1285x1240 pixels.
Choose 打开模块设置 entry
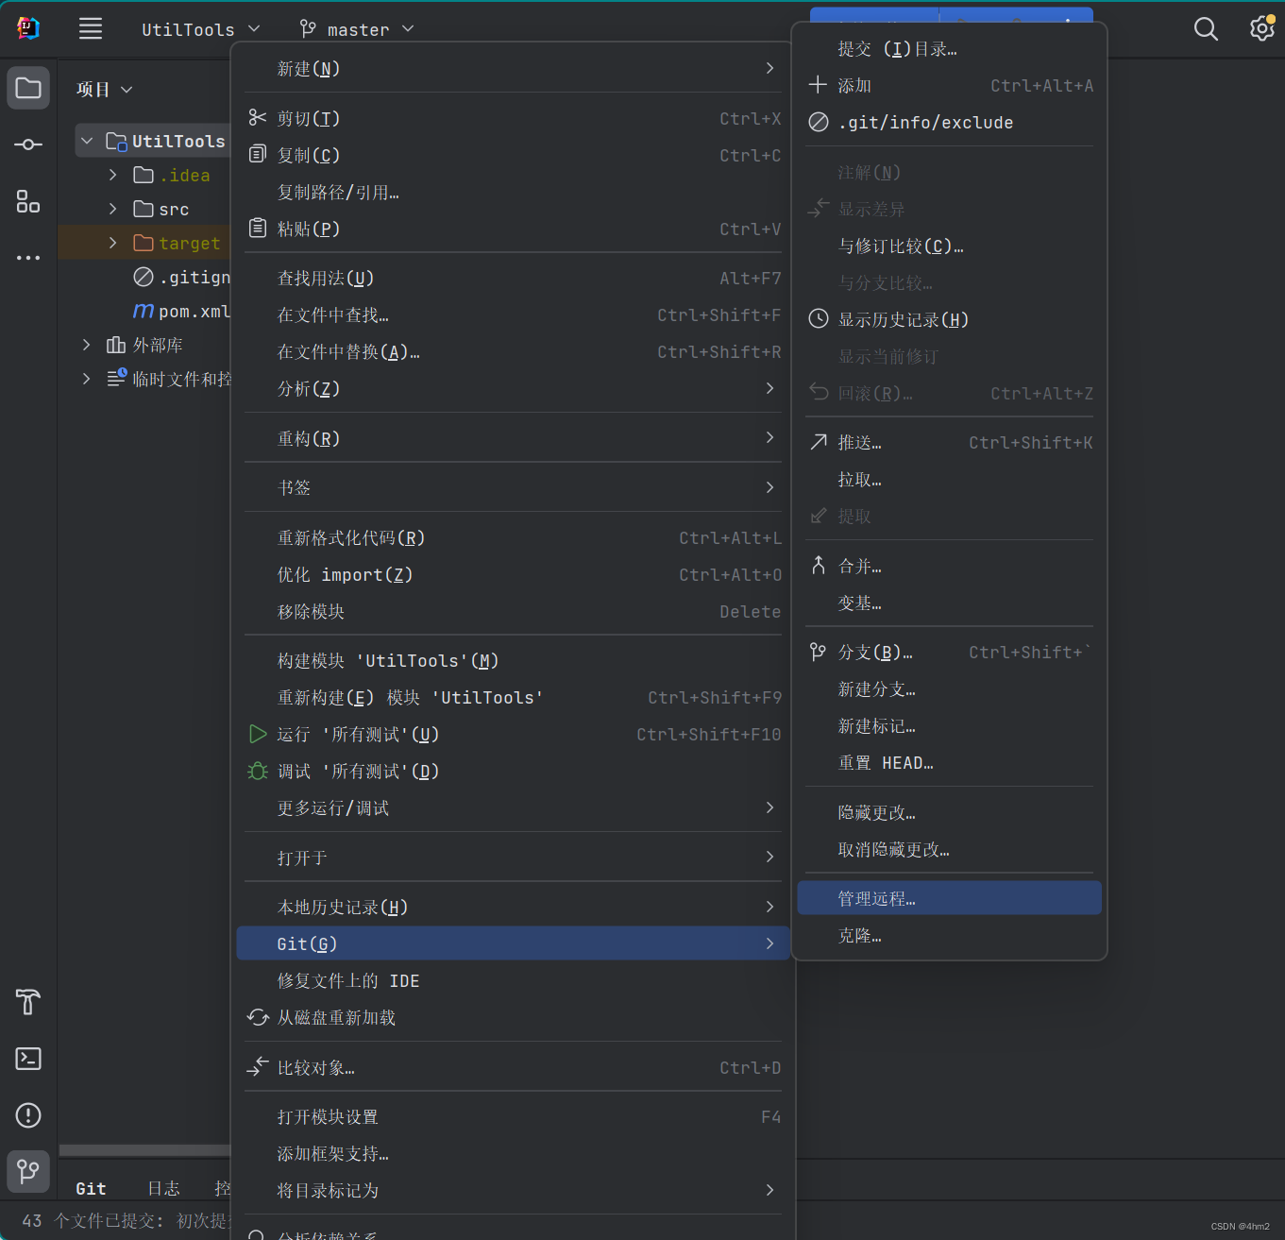click(x=513, y=1116)
